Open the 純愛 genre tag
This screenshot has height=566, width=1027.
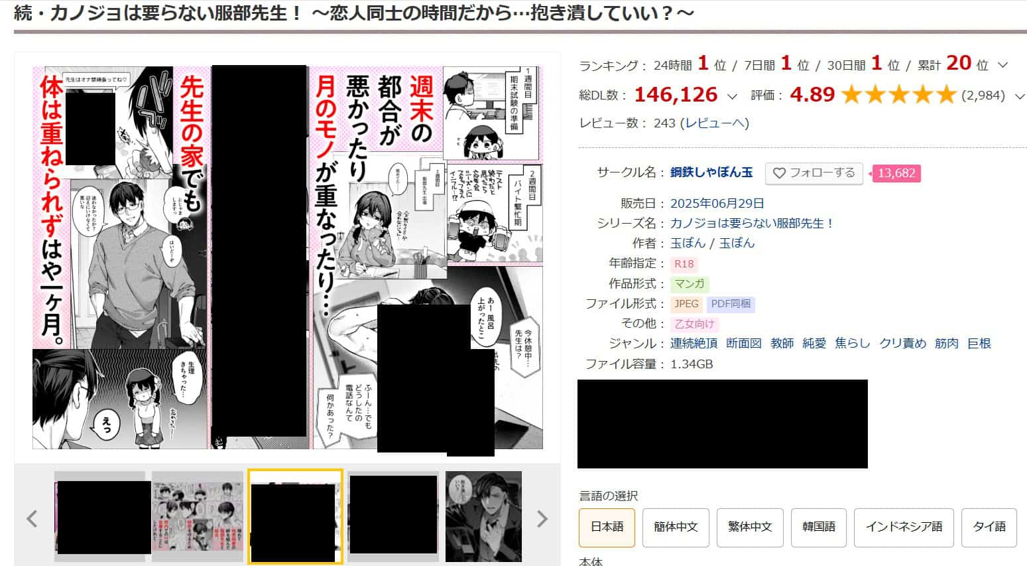click(x=814, y=343)
